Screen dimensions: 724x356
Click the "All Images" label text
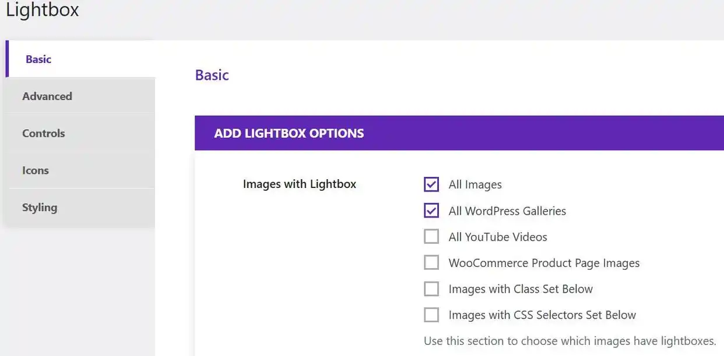click(x=475, y=184)
